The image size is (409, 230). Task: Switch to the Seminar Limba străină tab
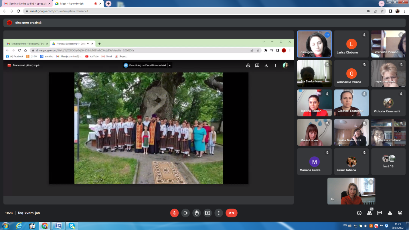click(x=25, y=3)
